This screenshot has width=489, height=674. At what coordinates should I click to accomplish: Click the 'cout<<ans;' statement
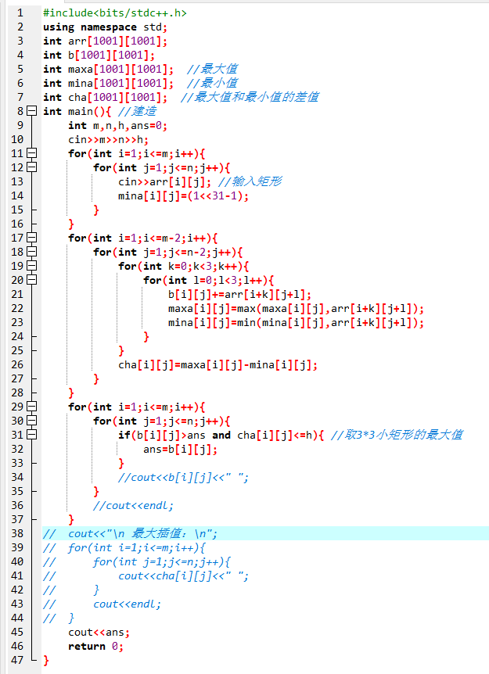[x=99, y=633]
